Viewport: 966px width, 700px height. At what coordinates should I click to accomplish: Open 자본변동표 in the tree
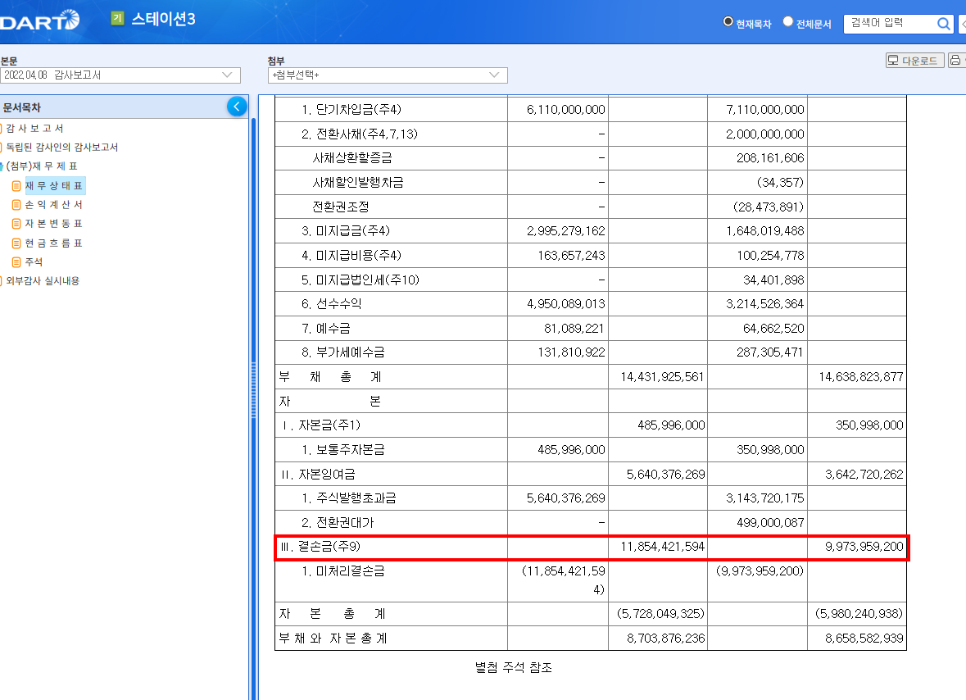coord(54,224)
